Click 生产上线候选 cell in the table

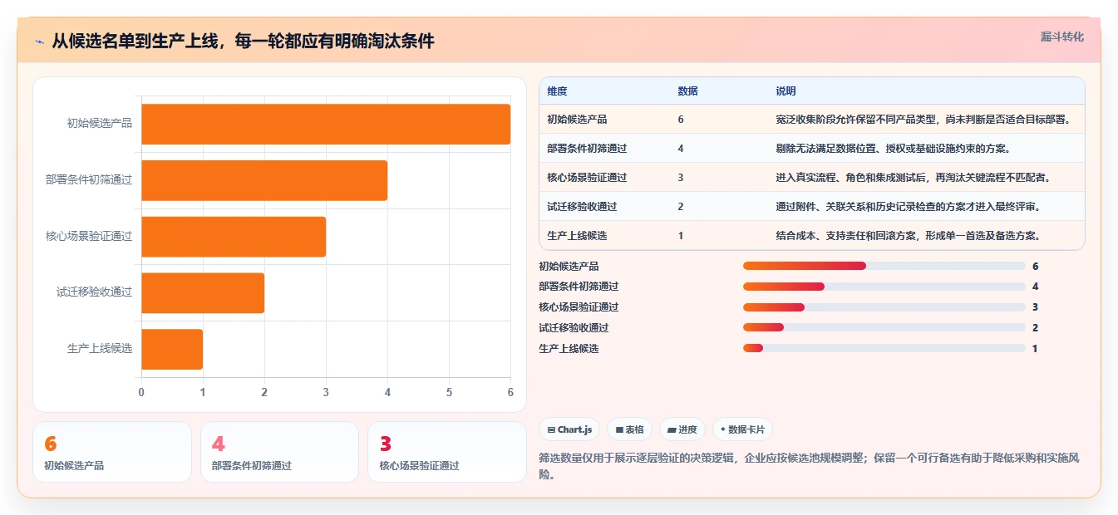click(577, 236)
